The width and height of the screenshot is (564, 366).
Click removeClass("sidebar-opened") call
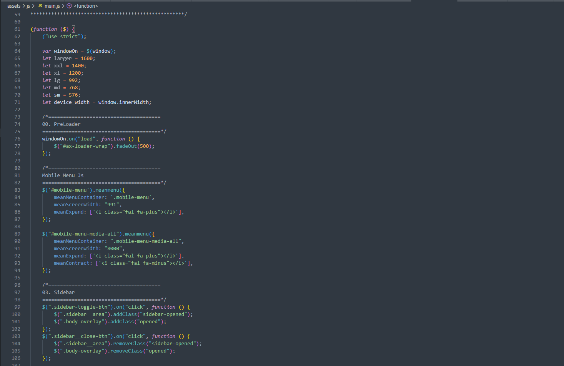[x=156, y=344]
